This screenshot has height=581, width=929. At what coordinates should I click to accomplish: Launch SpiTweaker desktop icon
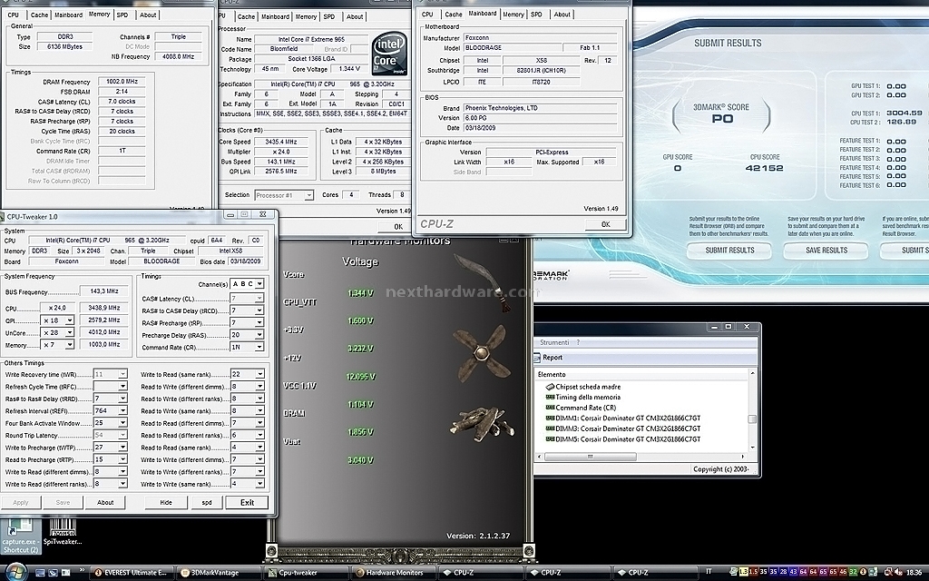point(63,532)
